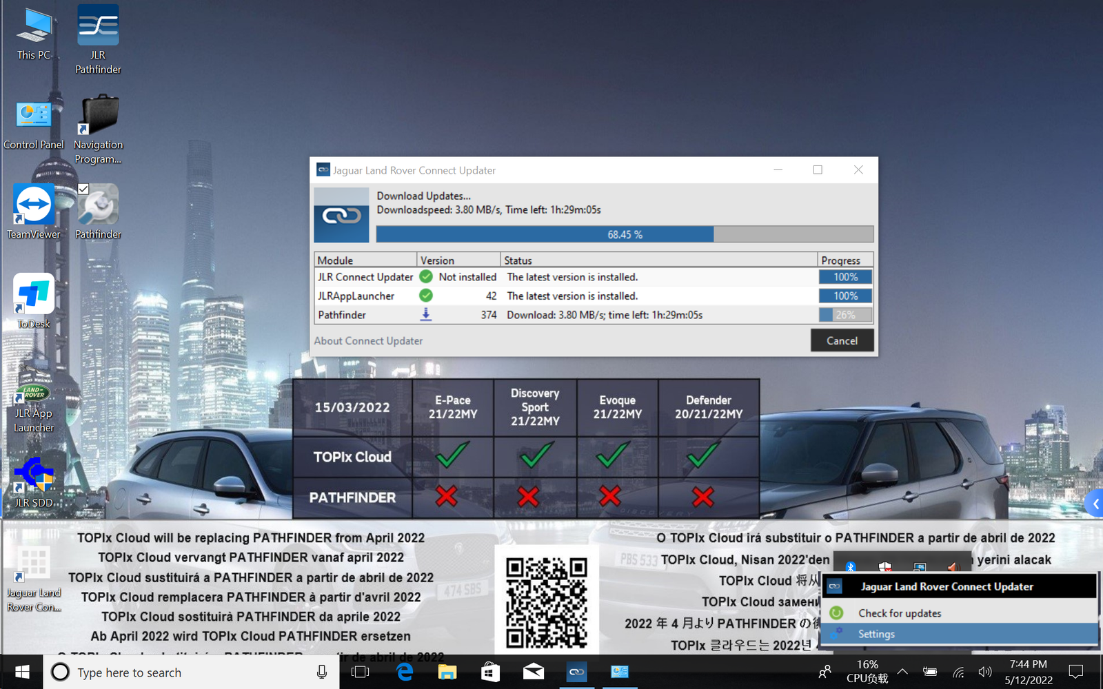The height and width of the screenshot is (689, 1103).
Task: Select the TeamViewer desktop shortcut
Action: (34, 212)
